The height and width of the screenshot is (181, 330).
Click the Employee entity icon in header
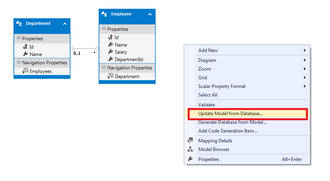tap(104, 14)
